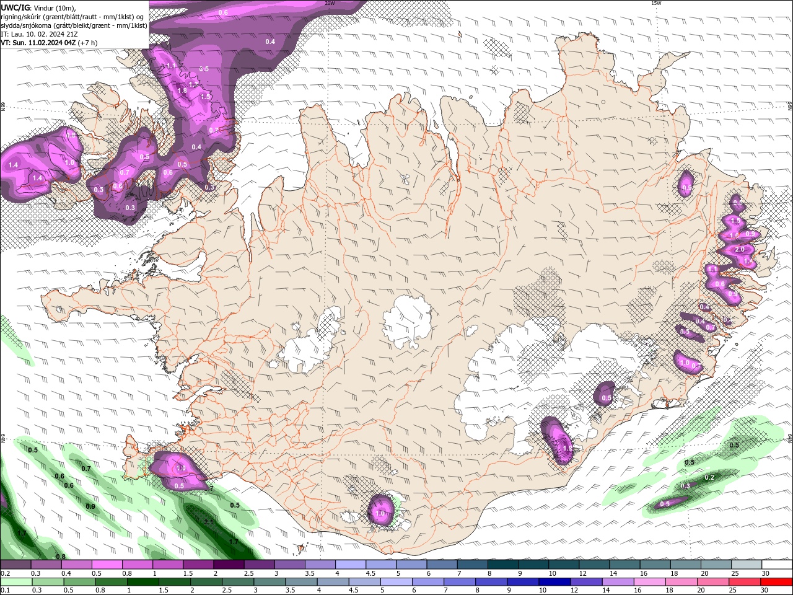Pick the red rain swatch after 30
This screenshot has height=595, width=793.
point(776,582)
